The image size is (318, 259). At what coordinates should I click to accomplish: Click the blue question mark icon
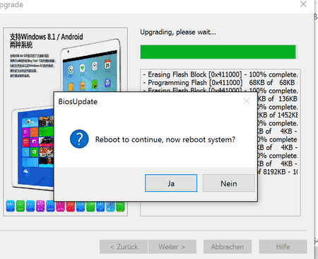click(79, 139)
